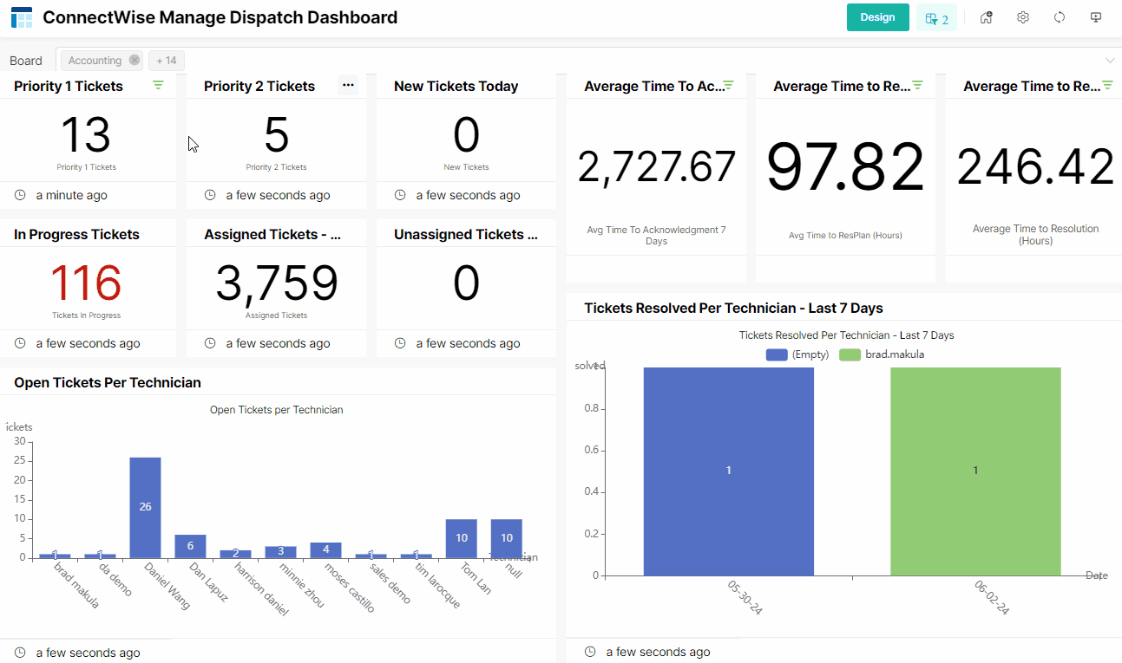The width and height of the screenshot is (1122, 663).
Task: Select the Board tab
Action: (x=26, y=60)
